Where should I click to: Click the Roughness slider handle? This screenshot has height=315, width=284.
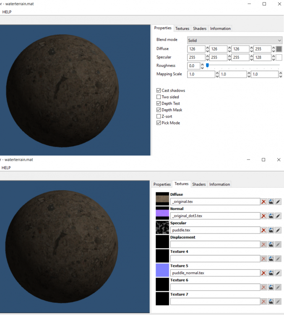[207, 66]
